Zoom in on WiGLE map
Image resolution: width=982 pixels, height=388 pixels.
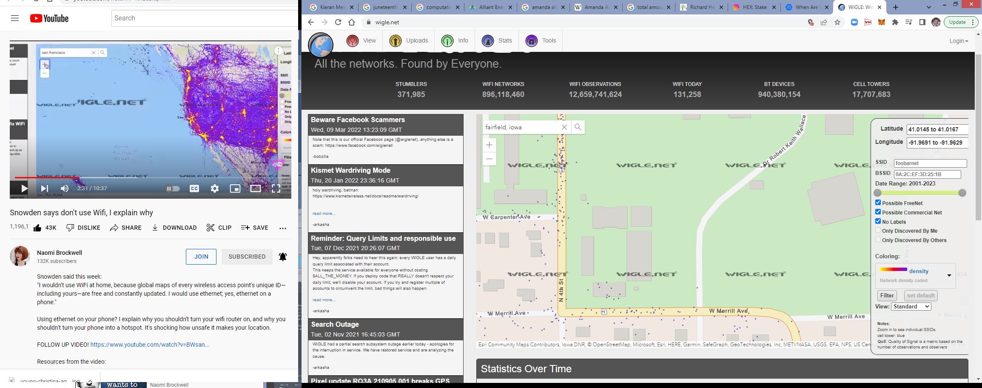tap(490, 145)
